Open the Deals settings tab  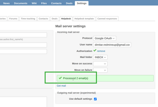tap(55, 19)
